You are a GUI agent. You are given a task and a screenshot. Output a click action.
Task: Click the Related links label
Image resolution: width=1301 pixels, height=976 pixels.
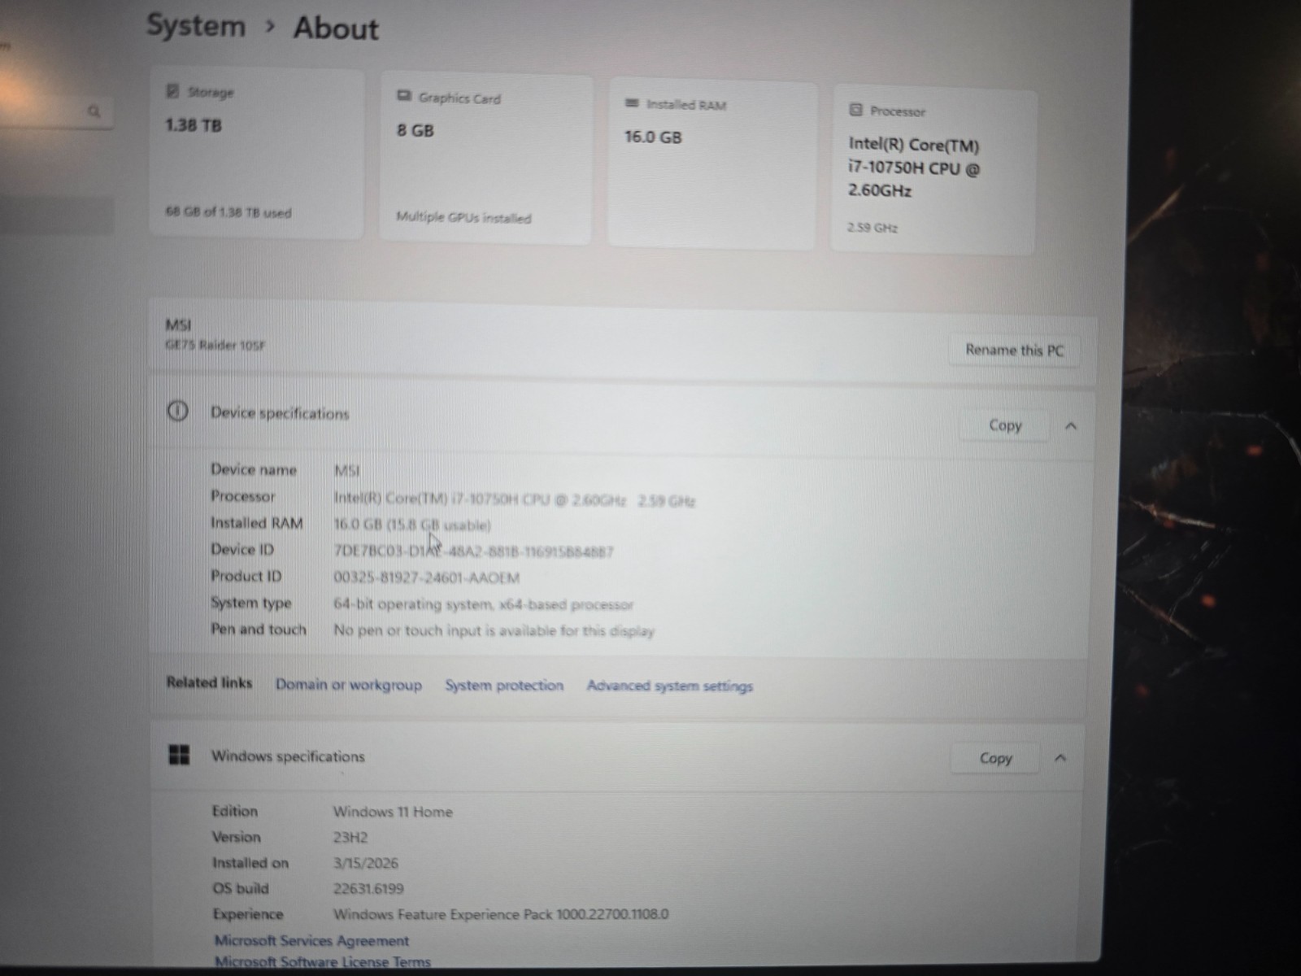click(x=209, y=682)
